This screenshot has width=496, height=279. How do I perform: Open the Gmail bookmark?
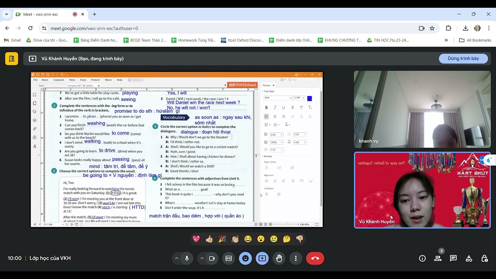[x=12, y=40]
